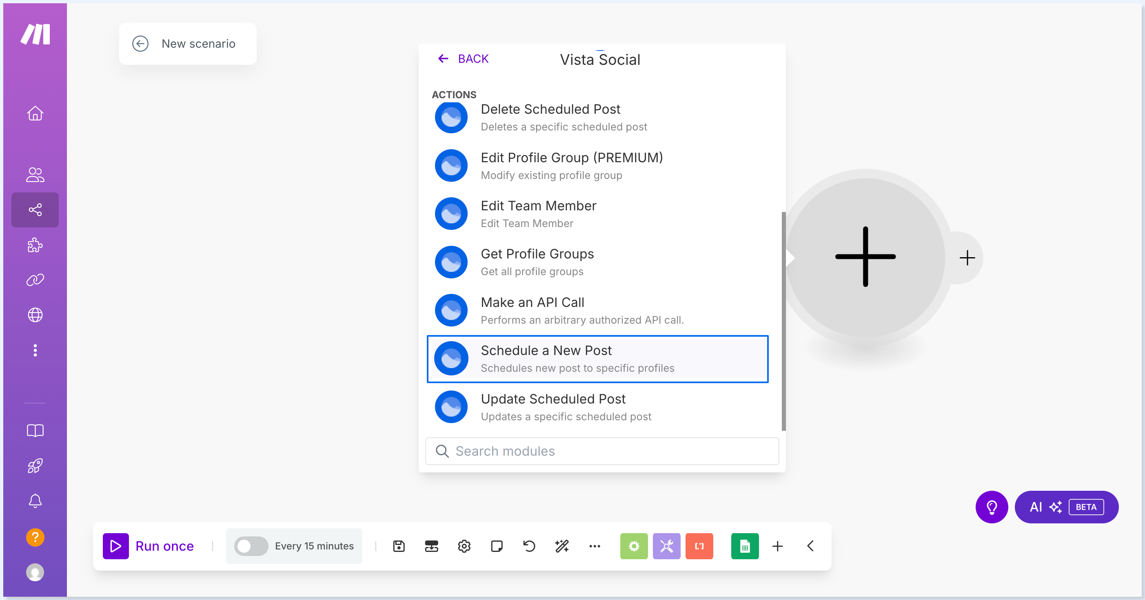Open Connections chain-link icon in the sidebar
The width and height of the screenshot is (1145, 600).
(x=35, y=280)
